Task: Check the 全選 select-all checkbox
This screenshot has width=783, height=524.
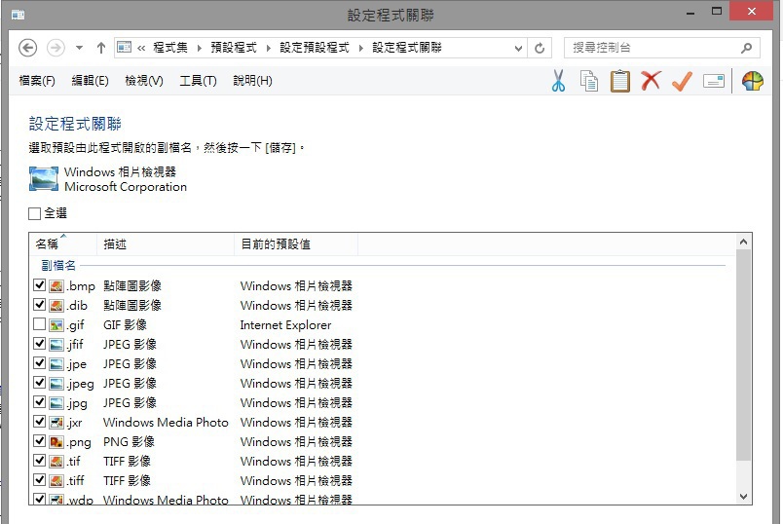Action: point(34,214)
